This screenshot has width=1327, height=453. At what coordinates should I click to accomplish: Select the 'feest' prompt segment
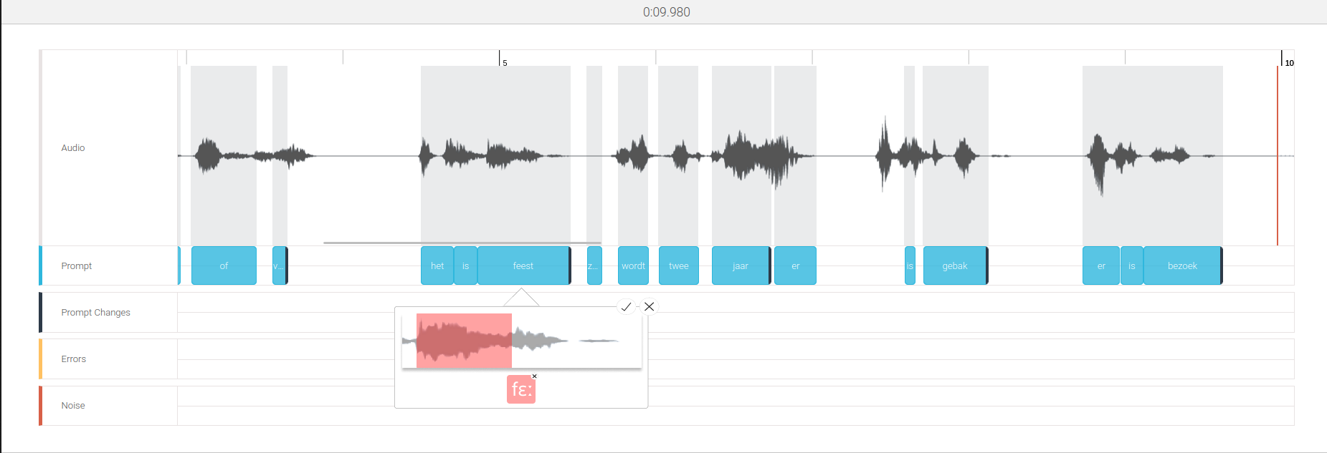click(x=523, y=266)
